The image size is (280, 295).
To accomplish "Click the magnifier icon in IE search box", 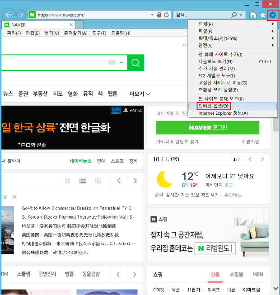I will pyautogui.click(x=234, y=14).
